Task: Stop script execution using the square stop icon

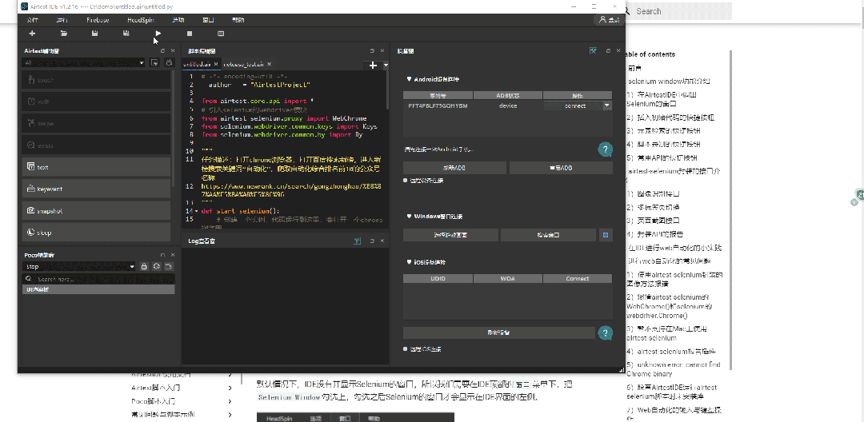Action: [190, 34]
